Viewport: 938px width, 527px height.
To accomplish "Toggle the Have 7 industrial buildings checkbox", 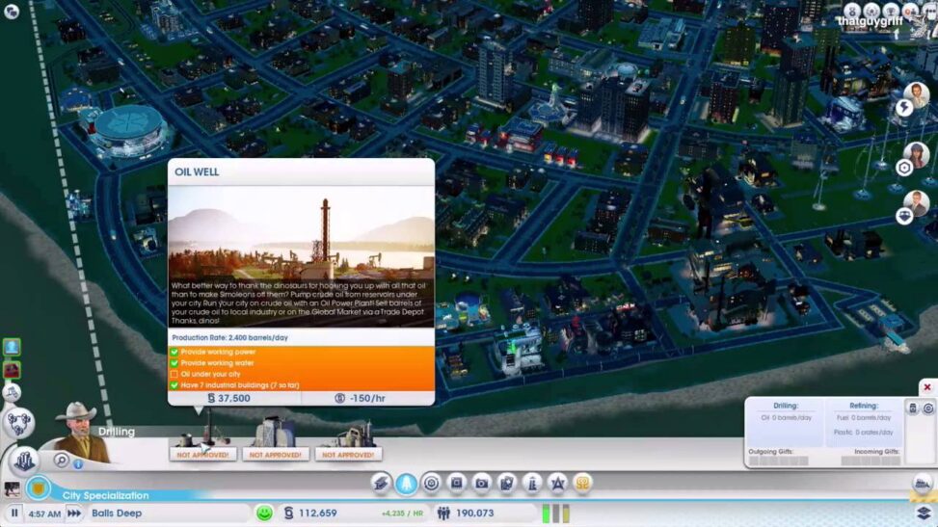I will coord(174,385).
